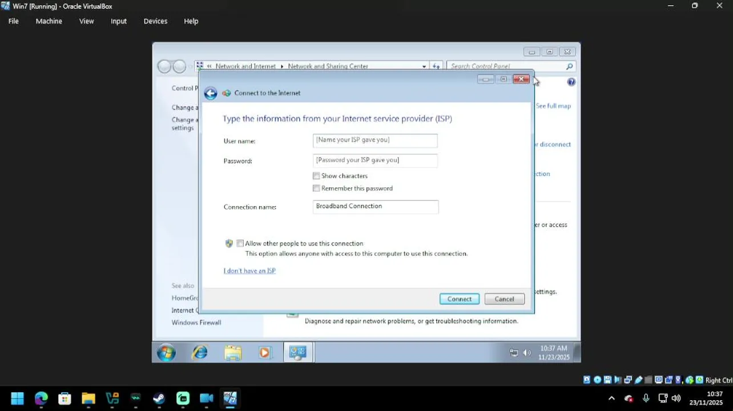Click the UAC shield icon beside Allow other people
This screenshot has width=733, height=411.
click(229, 243)
